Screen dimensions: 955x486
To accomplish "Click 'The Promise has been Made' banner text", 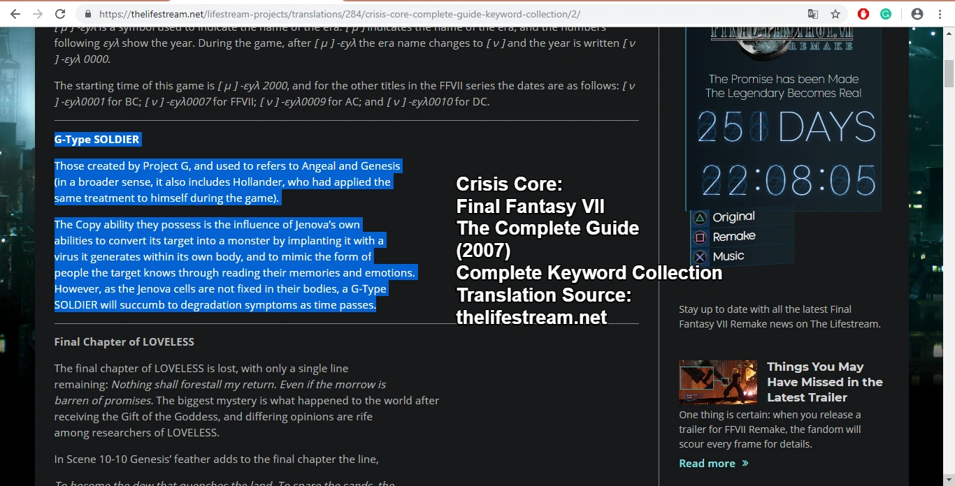I will tap(784, 79).
